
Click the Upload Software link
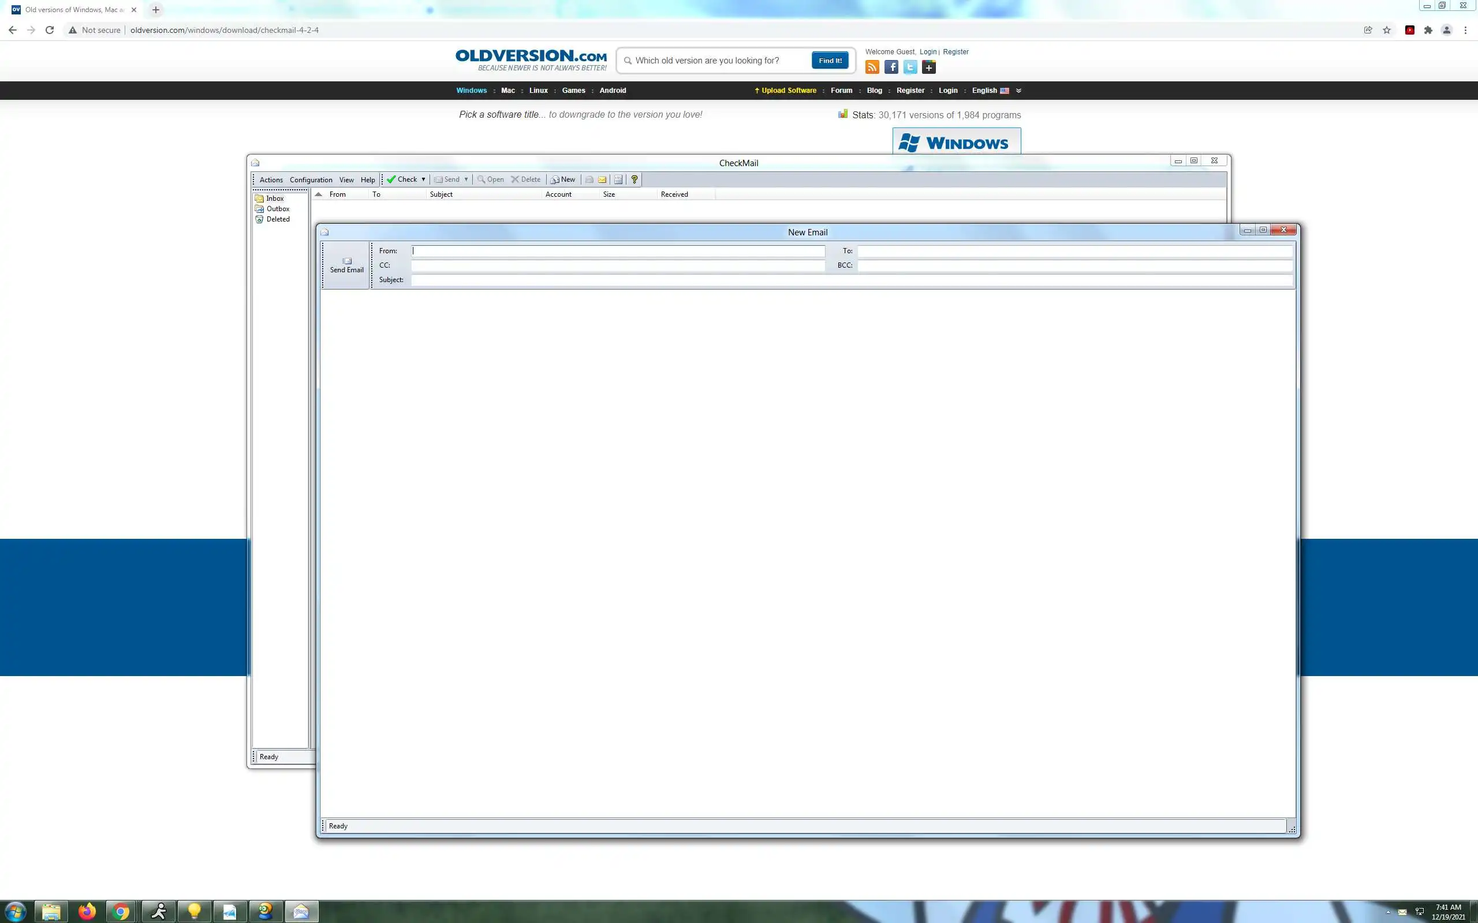pos(788,91)
